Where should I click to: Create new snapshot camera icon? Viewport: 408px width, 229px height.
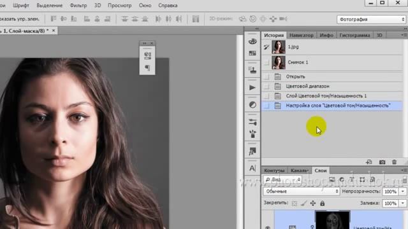(382, 162)
